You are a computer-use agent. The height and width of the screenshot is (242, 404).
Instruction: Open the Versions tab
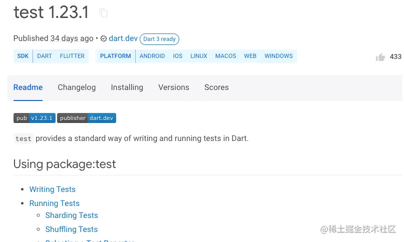click(174, 87)
